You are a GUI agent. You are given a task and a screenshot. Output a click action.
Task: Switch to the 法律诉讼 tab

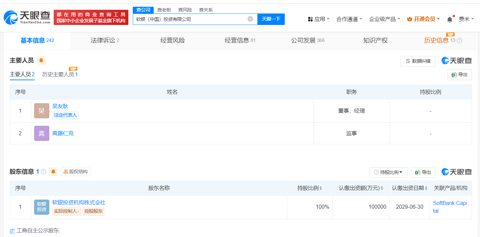pos(105,40)
